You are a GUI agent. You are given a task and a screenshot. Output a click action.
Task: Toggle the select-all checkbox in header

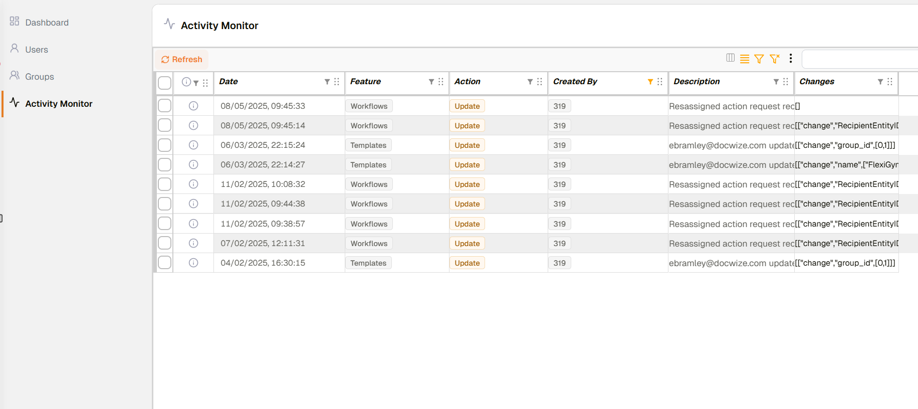tap(165, 83)
